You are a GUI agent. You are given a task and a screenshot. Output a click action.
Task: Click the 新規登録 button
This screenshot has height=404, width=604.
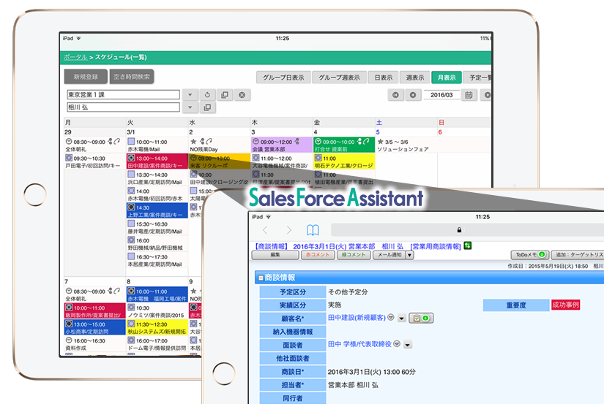pyautogui.click(x=86, y=77)
